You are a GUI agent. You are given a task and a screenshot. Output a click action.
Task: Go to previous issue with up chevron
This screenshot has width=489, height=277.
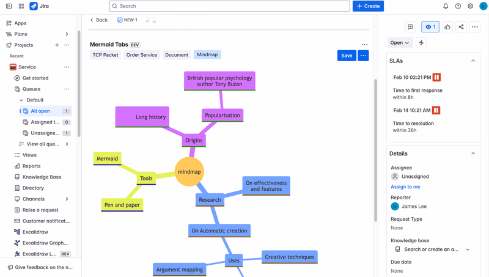pos(147,21)
